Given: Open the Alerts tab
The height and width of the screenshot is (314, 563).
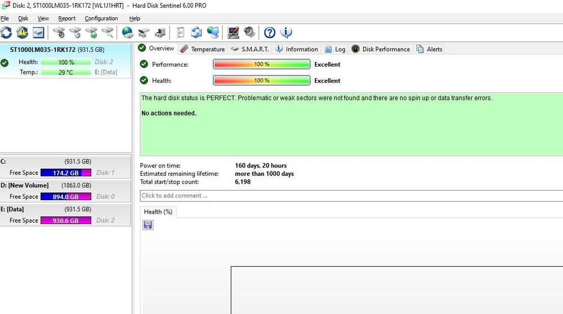Looking at the screenshot, I should point(430,49).
